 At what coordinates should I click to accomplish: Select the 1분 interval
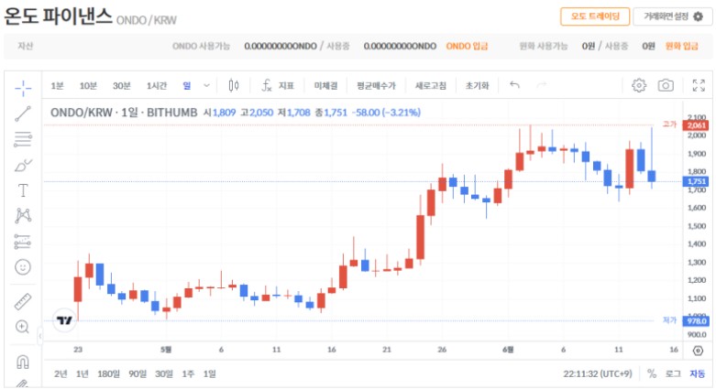57,86
